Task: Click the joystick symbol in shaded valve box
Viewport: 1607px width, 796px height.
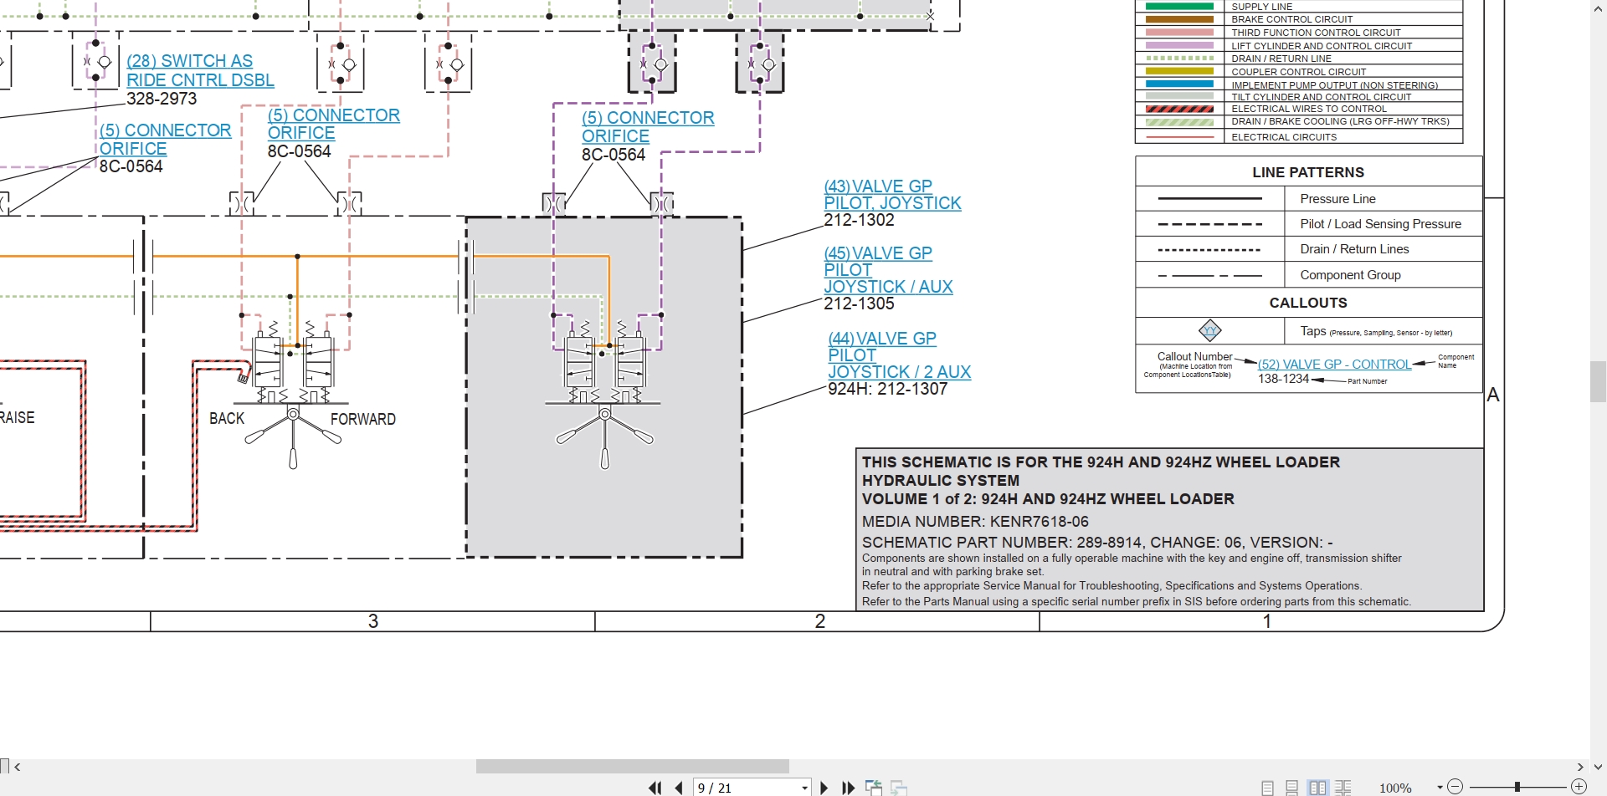Action: [604, 435]
